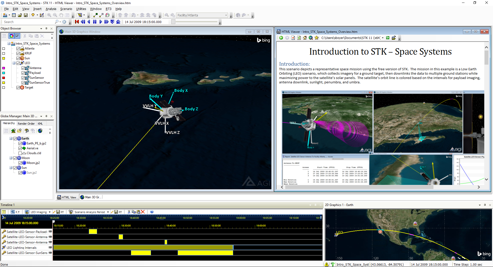Click the home icon in the HTML Viewer

[x=305, y=38]
